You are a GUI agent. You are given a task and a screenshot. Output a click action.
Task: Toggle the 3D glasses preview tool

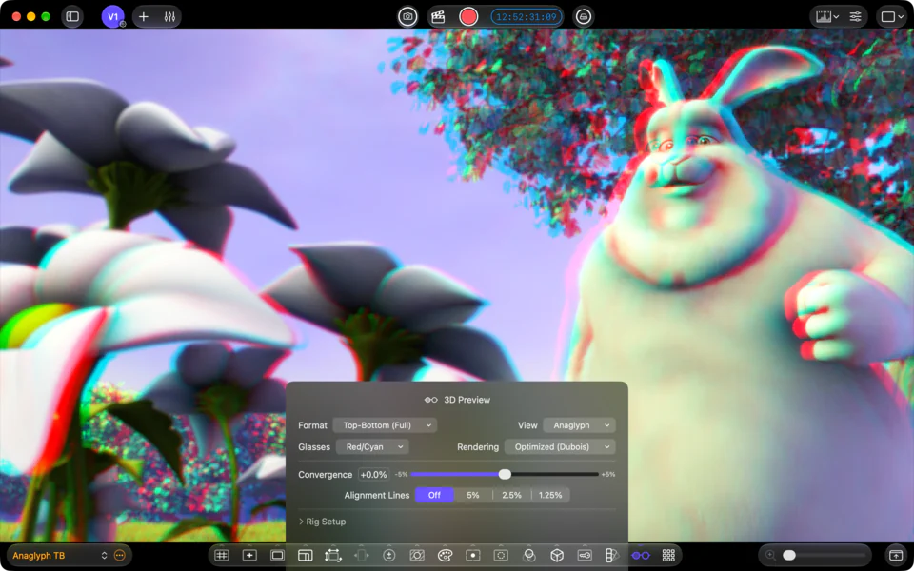640,555
